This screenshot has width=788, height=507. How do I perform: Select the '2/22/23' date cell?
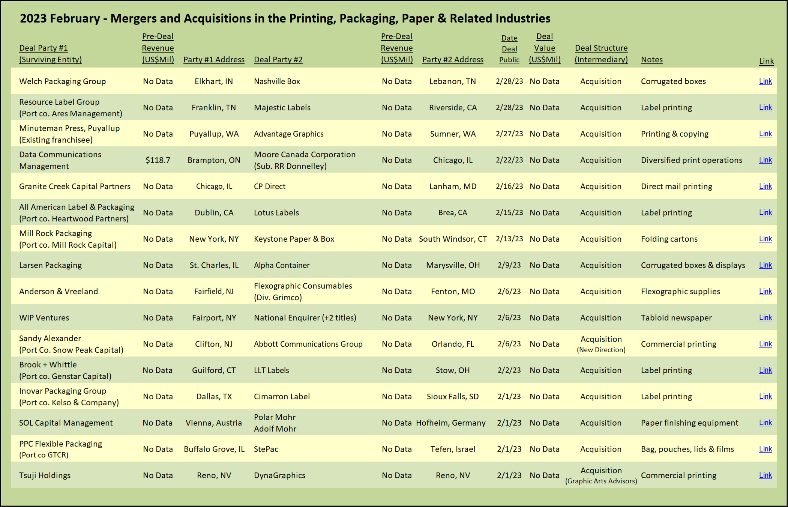tap(509, 160)
